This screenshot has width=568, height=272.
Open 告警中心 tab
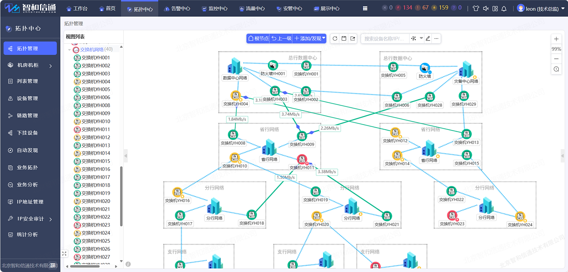pyautogui.click(x=177, y=9)
